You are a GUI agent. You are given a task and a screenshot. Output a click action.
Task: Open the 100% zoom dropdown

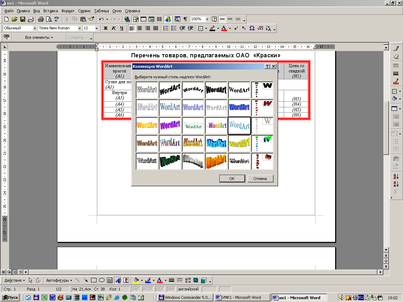point(207,19)
